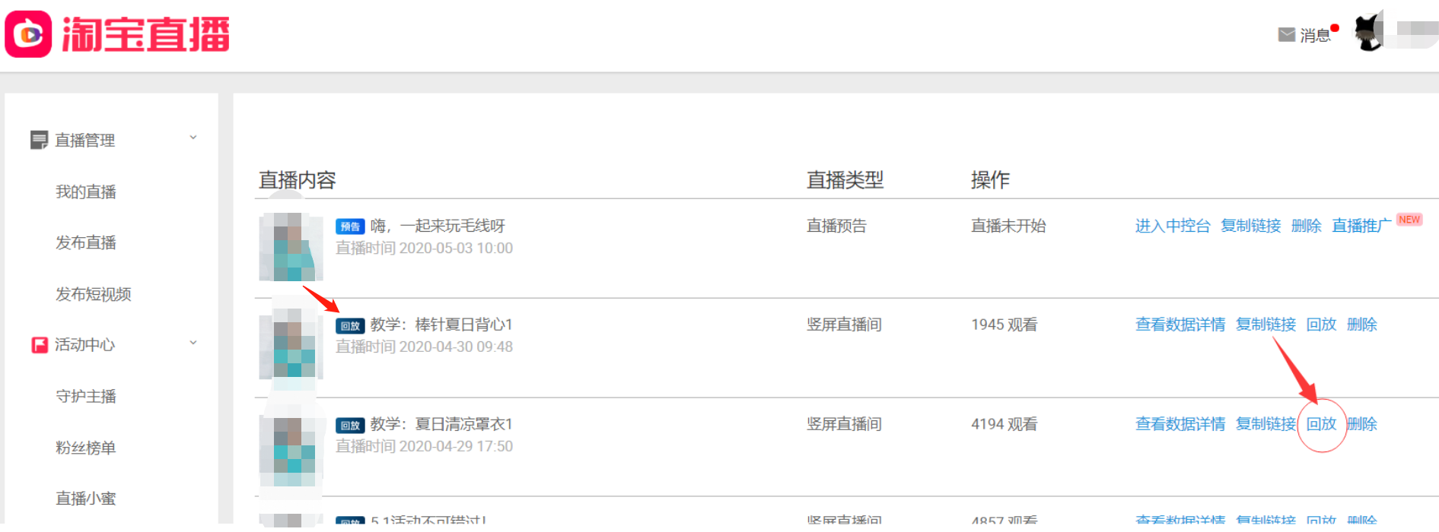Viewport: 1439px width, 532px height.
Task: Click the Taobao Live logo icon
Action: [x=29, y=34]
